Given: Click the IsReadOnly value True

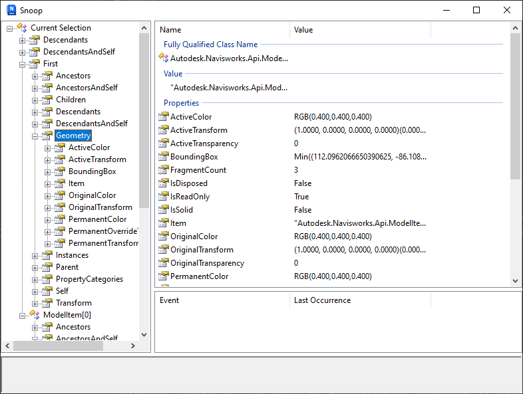Looking at the screenshot, I should tap(301, 197).
